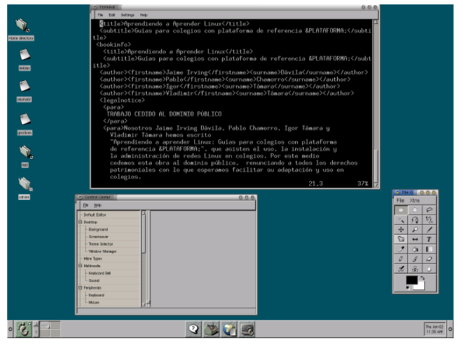
Task: Select the Clone stamp tool in GIMP
Action: [x=415, y=269]
